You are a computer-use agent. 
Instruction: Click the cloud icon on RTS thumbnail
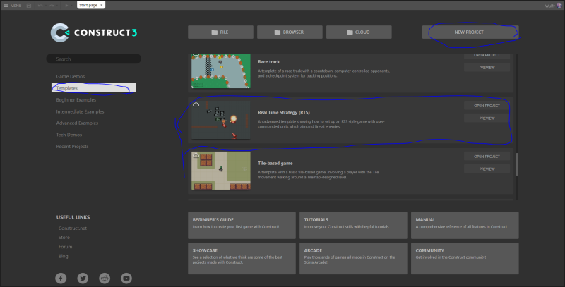click(196, 104)
